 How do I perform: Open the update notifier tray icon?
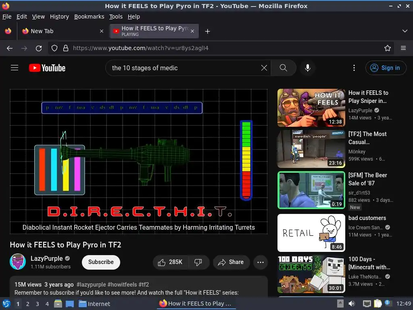[x=388, y=303]
